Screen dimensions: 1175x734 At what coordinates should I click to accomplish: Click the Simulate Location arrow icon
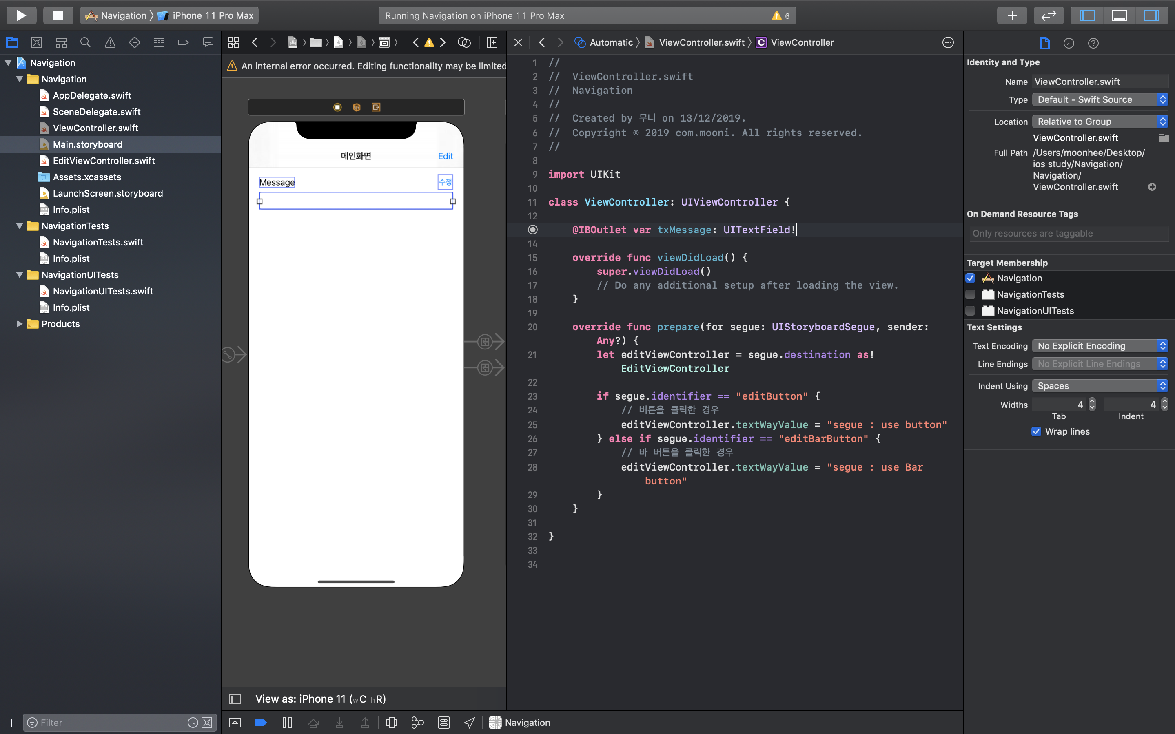[469, 722]
